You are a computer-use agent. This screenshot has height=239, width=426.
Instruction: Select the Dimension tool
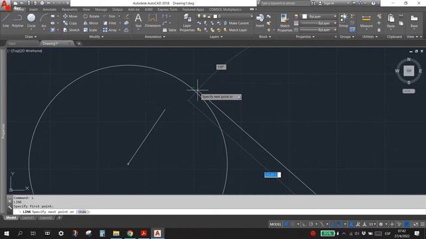(x=152, y=21)
